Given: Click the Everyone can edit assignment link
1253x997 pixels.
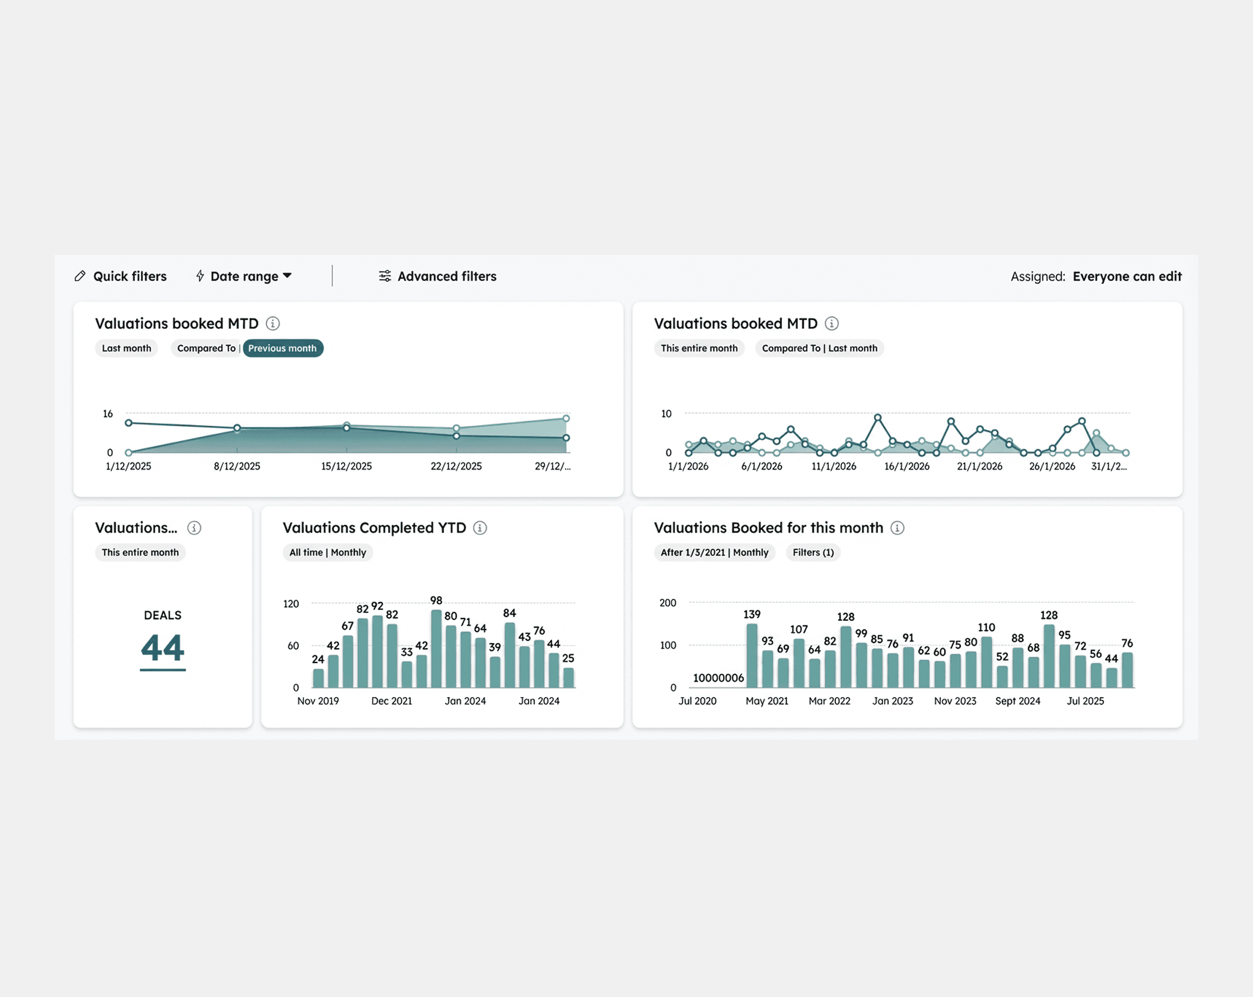Looking at the screenshot, I should [1127, 277].
